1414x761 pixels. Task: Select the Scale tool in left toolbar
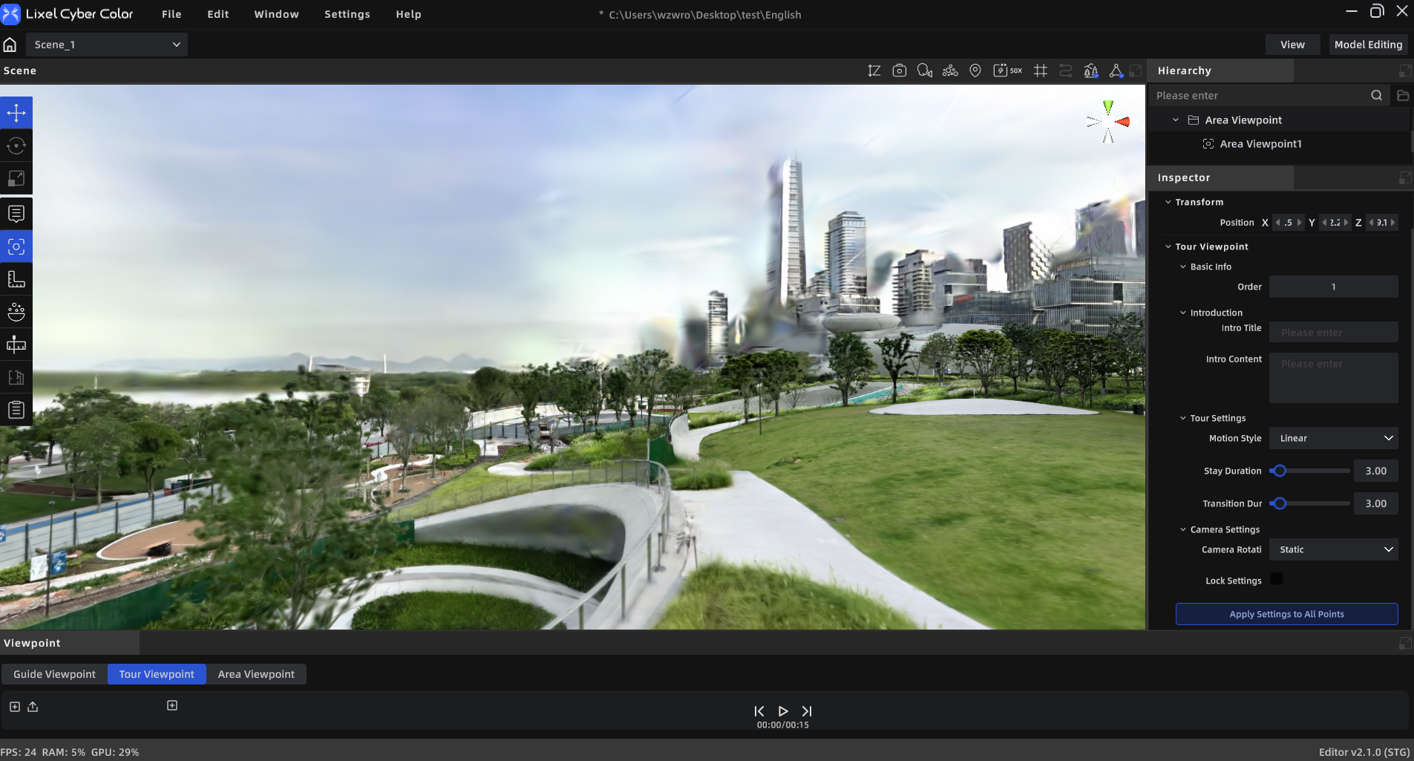(16, 178)
